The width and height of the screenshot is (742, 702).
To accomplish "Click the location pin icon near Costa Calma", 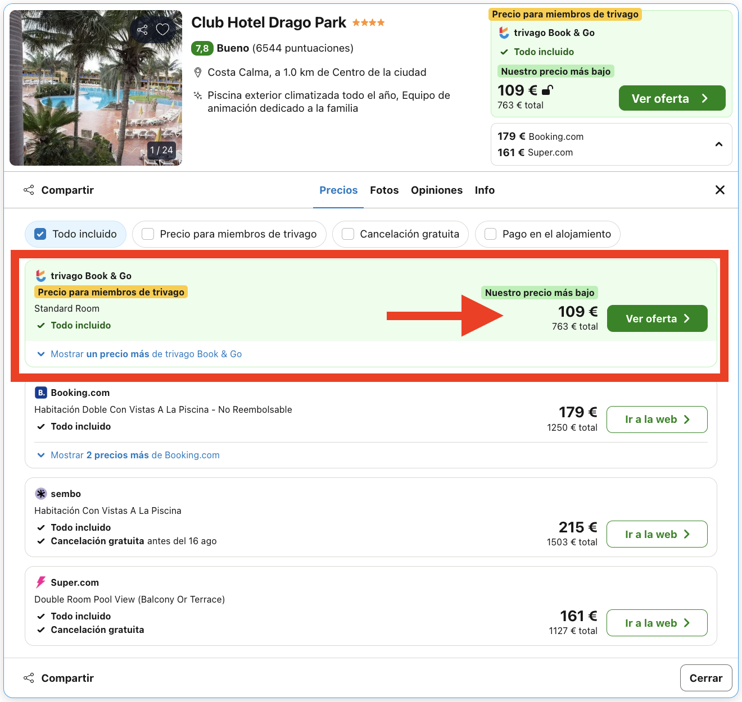I will pos(198,72).
